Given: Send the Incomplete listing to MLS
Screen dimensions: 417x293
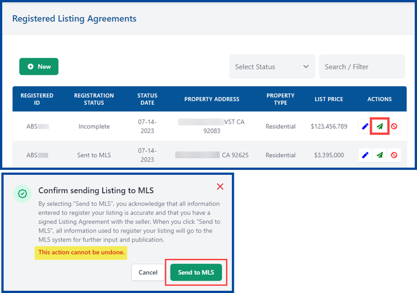Looking at the screenshot, I should pyautogui.click(x=379, y=127).
